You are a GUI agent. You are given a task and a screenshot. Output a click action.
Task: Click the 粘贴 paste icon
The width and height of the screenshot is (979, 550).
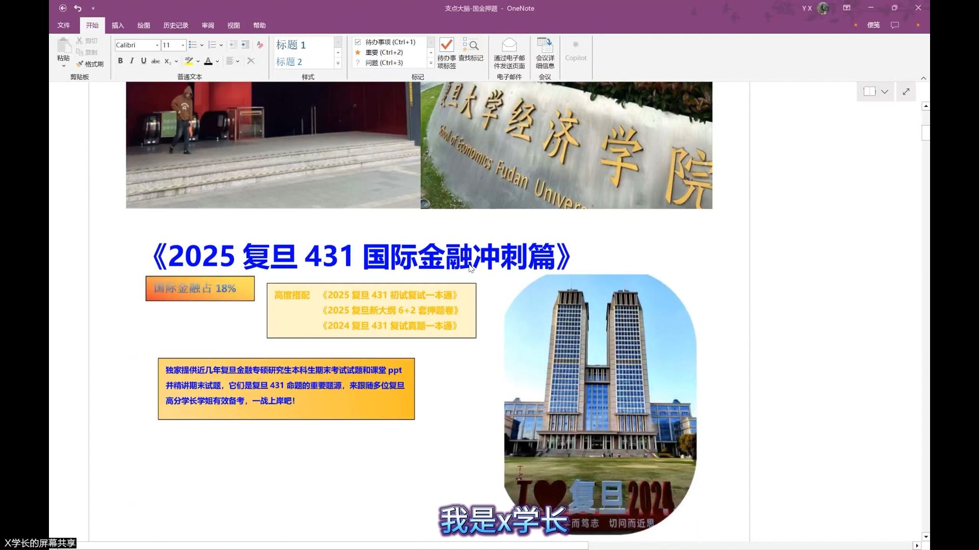pyautogui.click(x=64, y=46)
